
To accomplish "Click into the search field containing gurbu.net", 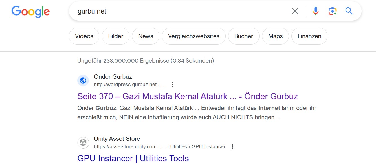I will click(181, 11).
